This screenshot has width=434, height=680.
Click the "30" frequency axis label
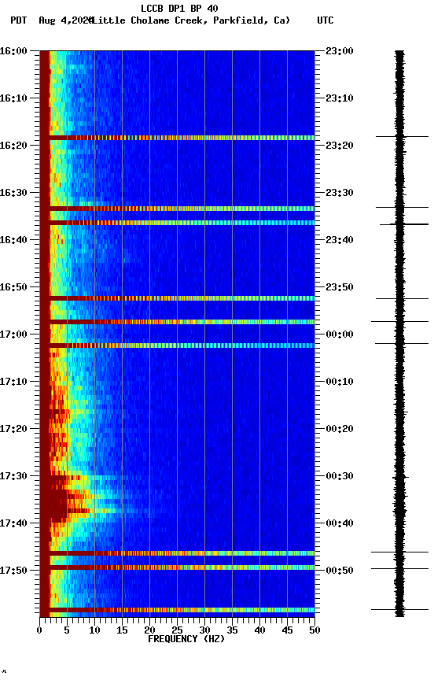(x=204, y=630)
